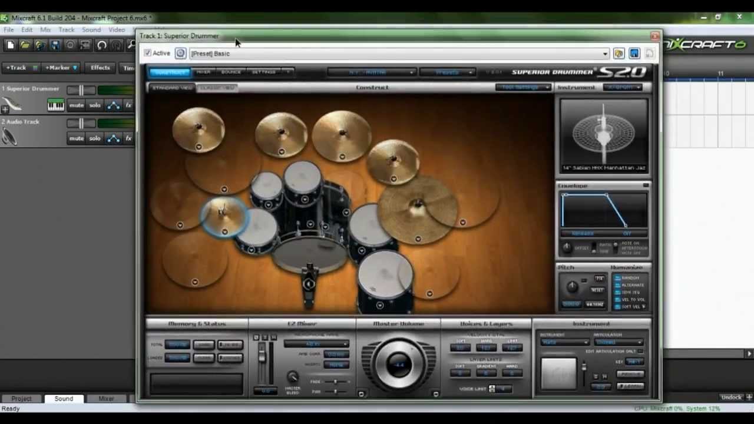Open the Mix menu

[x=45, y=29]
